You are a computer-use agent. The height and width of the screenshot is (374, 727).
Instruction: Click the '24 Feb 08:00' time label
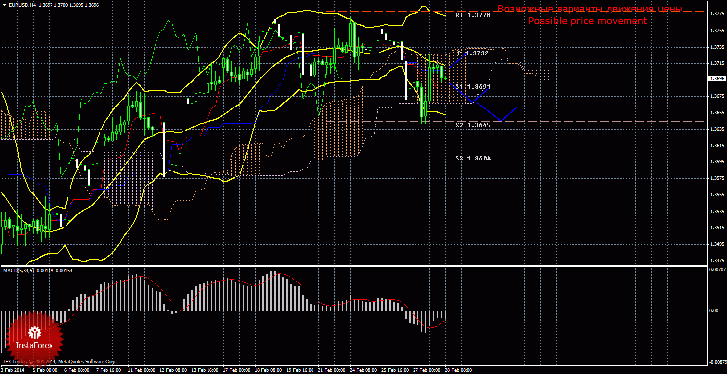coord(363,370)
